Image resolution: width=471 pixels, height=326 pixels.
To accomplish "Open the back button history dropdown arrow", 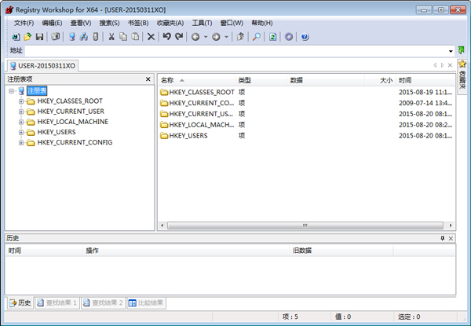I will coord(206,37).
